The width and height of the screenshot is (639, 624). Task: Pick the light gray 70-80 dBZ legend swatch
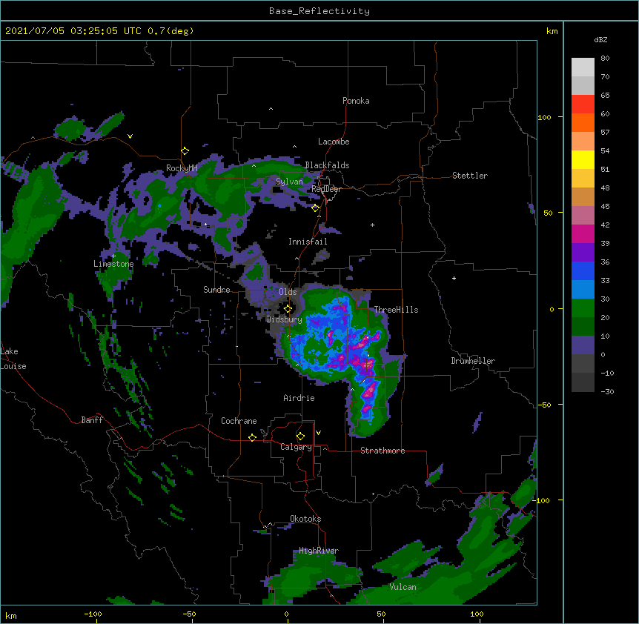pyautogui.click(x=583, y=67)
